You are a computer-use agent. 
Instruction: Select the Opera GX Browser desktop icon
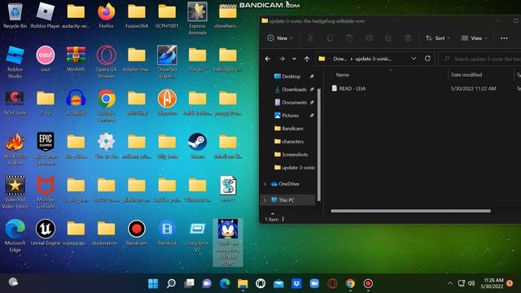107,62
